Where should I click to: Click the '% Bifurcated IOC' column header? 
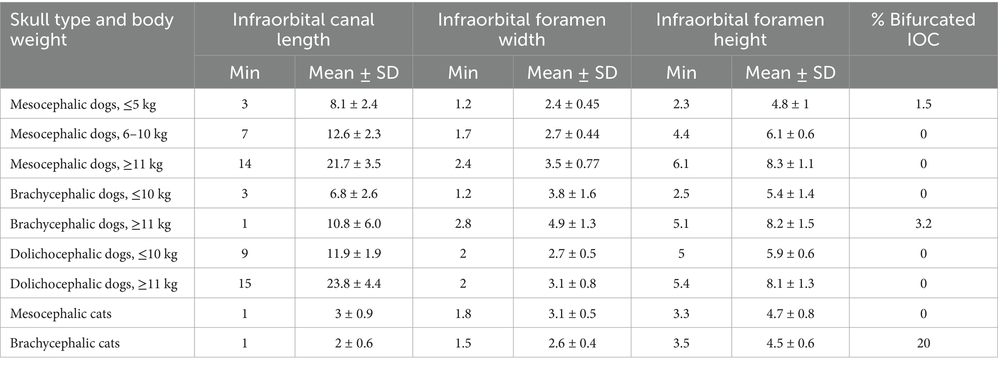pyautogui.click(x=923, y=29)
